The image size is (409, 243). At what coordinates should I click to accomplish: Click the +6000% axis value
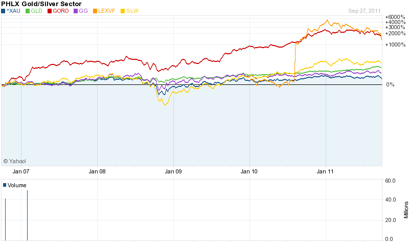pyautogui.click(x=395, y=17)
